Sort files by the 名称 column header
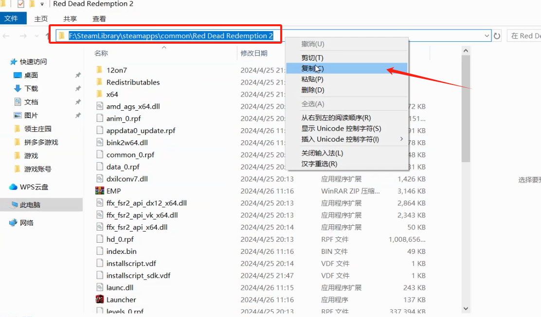This screenshot has width=541, height=317. pos(101,53)
